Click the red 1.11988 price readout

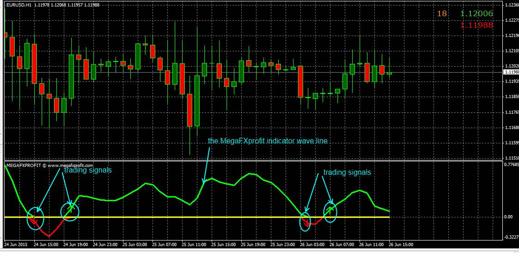tap(476, 25)
